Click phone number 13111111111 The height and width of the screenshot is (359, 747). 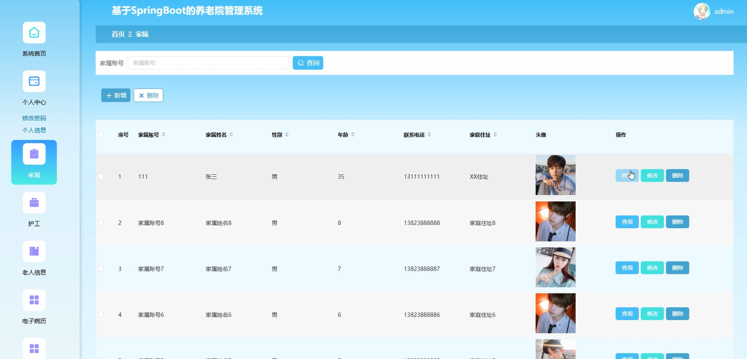(x=422, y=177)
